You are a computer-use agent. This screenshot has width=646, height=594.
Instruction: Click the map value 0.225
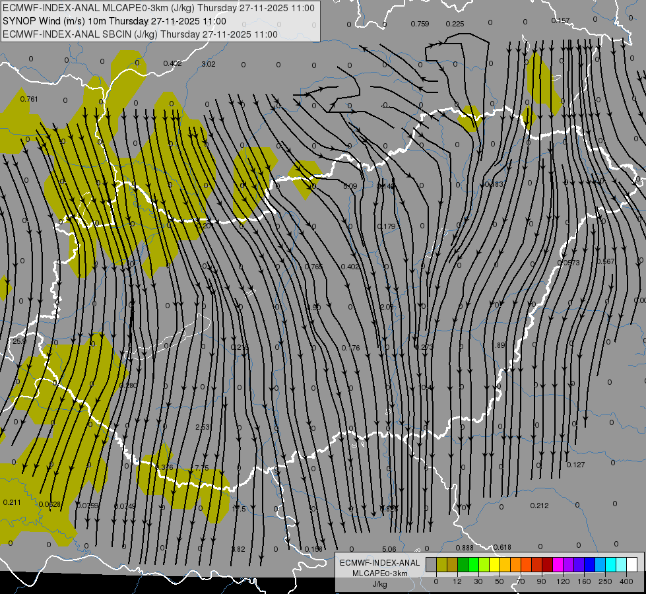click(455, 24)
